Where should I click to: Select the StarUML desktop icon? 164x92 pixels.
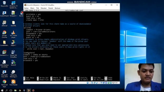point(13,24)
